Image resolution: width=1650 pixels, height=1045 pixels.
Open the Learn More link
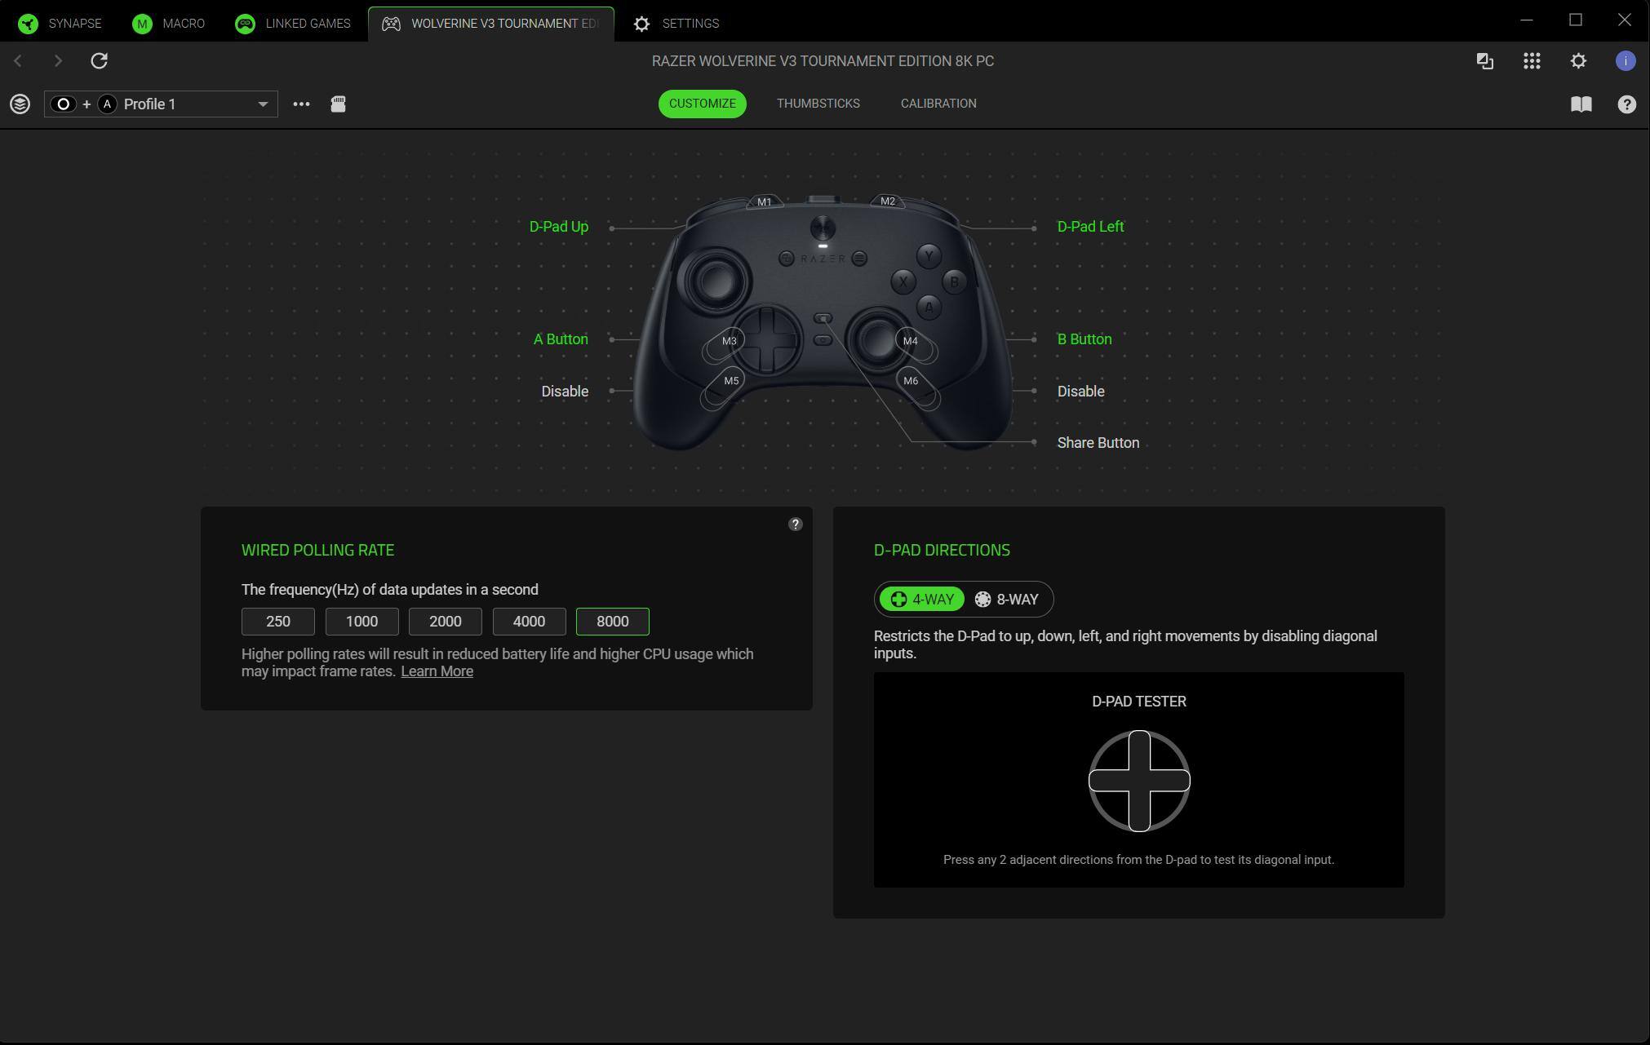pyautogui.click(x=437, y=671)
